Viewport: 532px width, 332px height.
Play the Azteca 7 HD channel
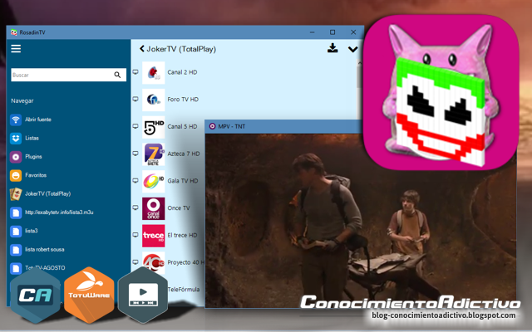point(184,154)
